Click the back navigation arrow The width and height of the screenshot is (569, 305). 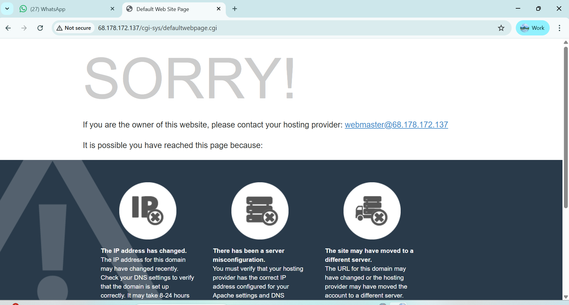tap(8, 28)
